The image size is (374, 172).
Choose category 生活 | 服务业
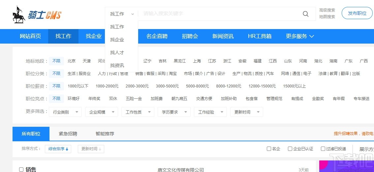(79, 74)
